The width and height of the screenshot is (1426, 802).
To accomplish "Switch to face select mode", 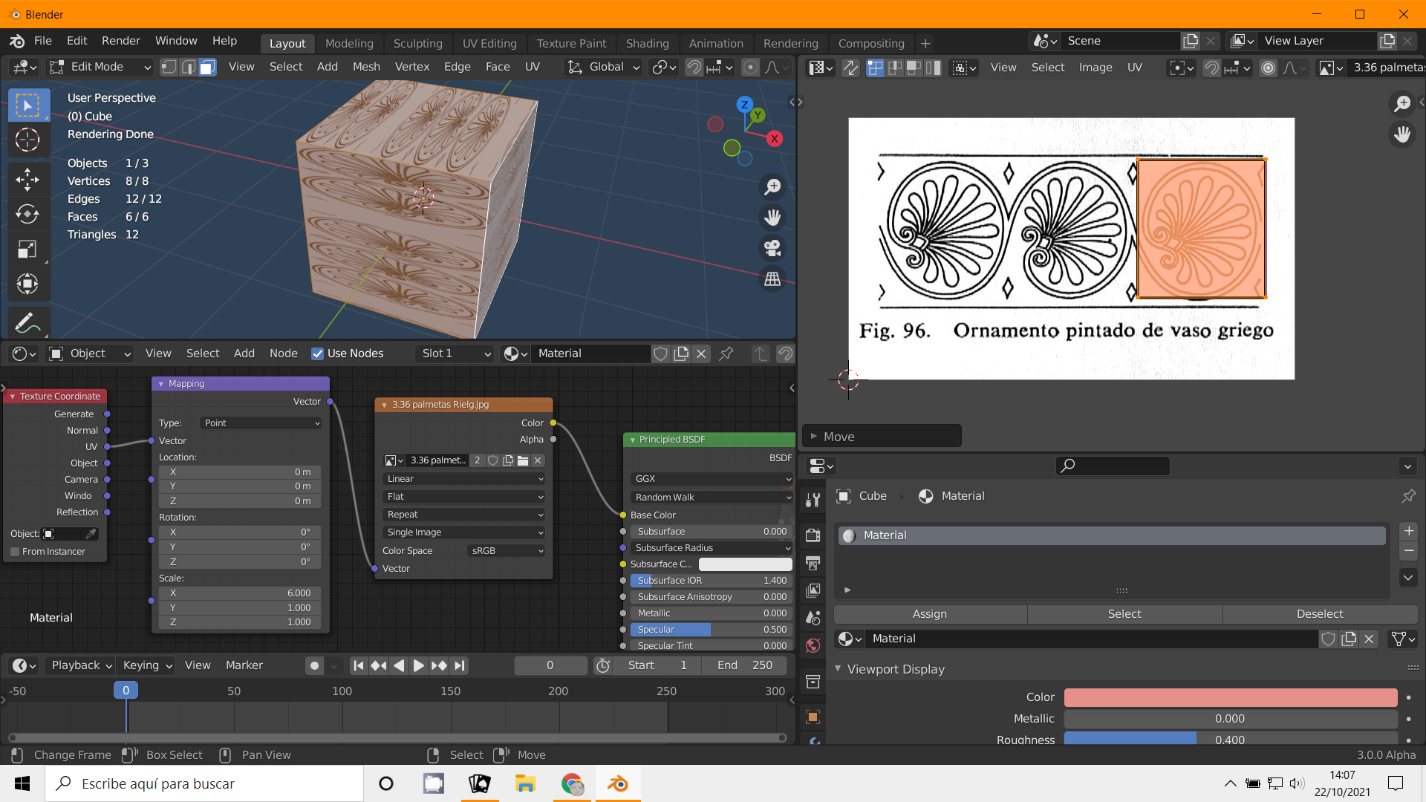I will point(207,68).
